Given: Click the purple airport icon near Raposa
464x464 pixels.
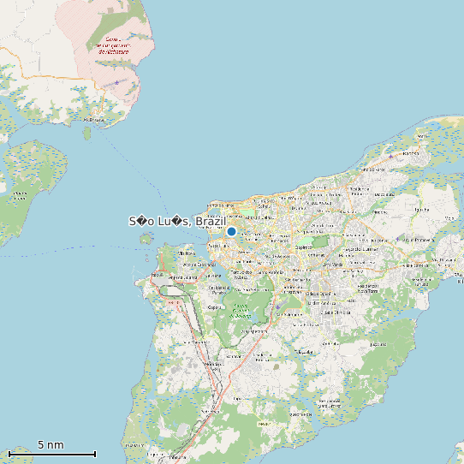Looking at the screenshot, I should 391,157.
